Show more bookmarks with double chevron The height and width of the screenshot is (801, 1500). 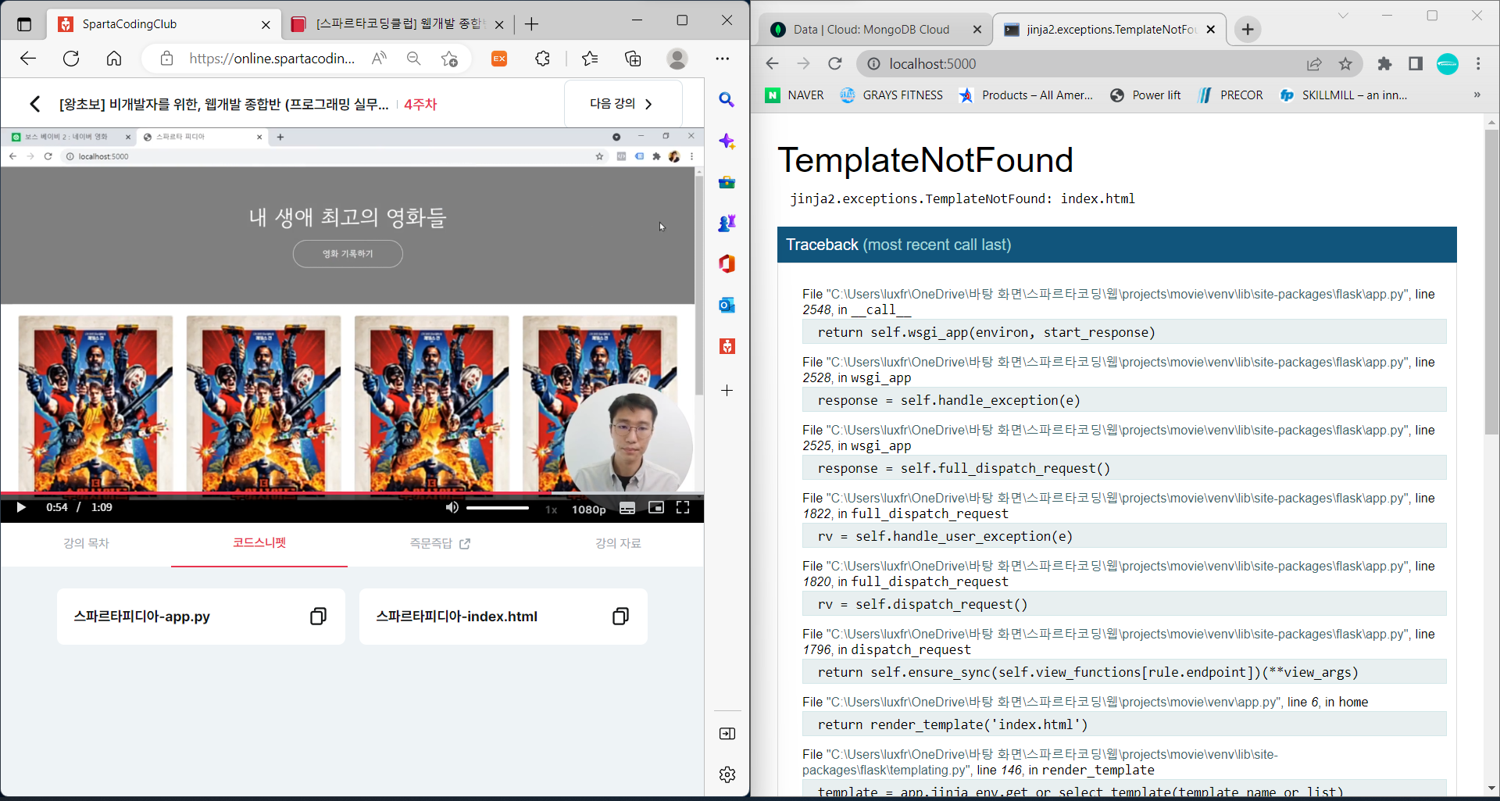[1477, 95]
